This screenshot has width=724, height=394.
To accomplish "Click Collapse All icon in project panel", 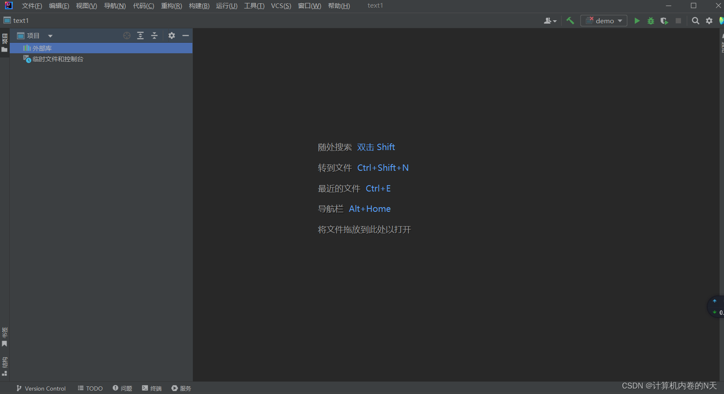I will pyautogui.click(x=154, y=36).
